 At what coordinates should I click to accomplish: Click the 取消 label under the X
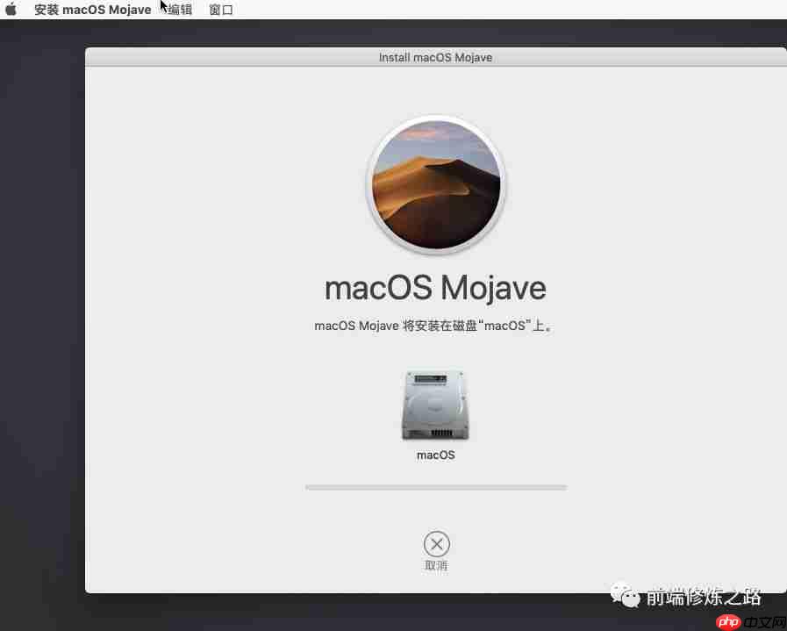[x=436, y=566]
